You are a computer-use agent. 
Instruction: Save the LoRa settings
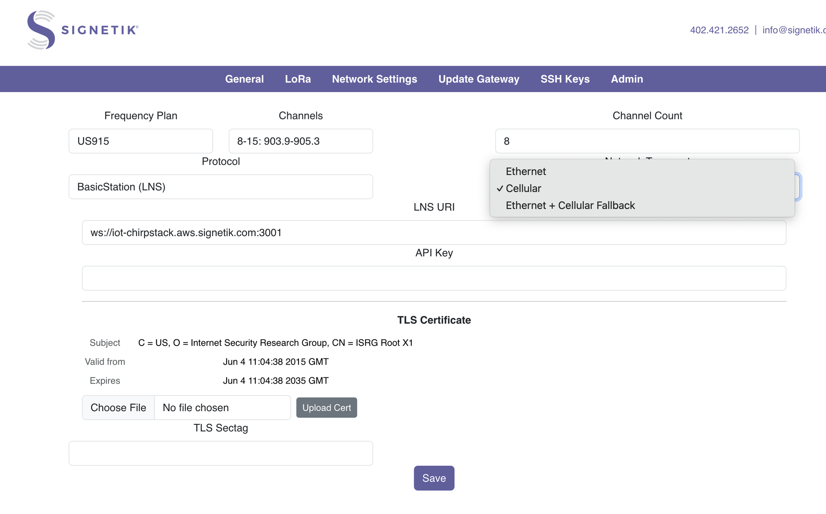(x=434, y=478)
